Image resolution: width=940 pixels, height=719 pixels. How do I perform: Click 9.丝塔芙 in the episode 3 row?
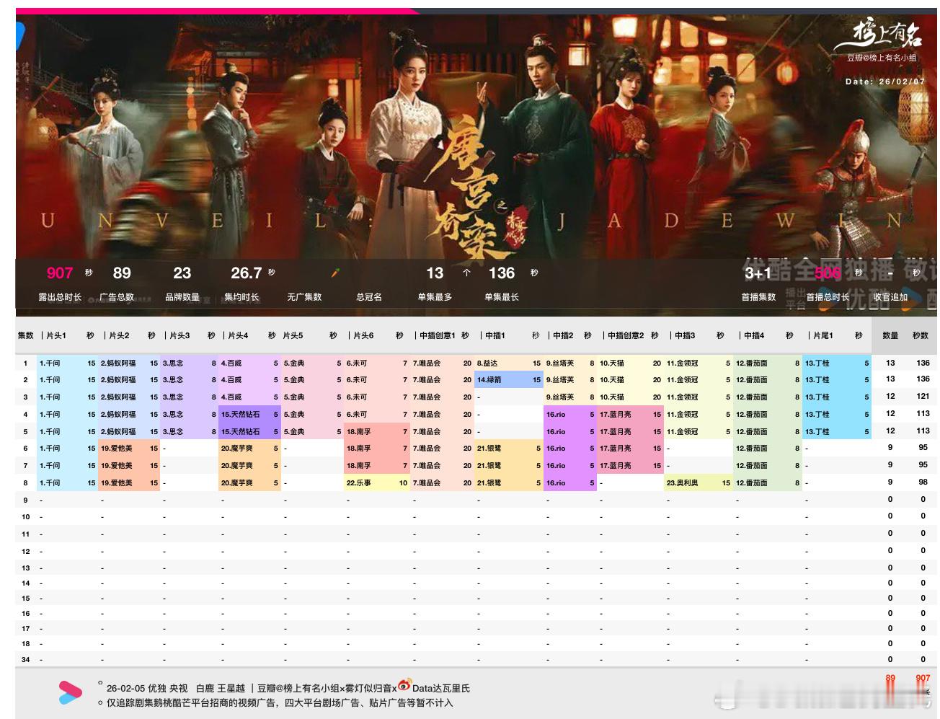(560, 397)
